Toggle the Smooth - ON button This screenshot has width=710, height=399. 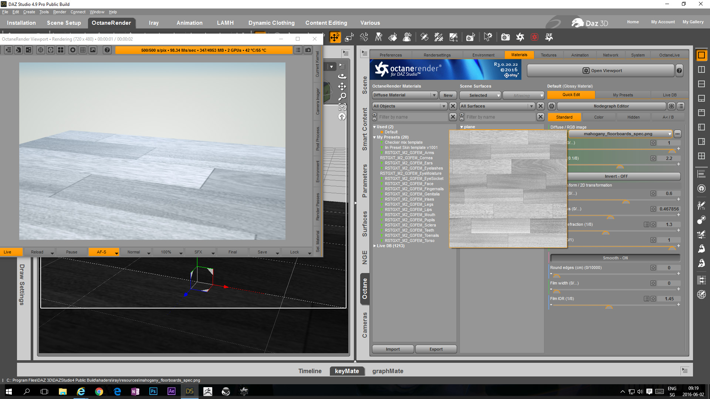[615, 258]
